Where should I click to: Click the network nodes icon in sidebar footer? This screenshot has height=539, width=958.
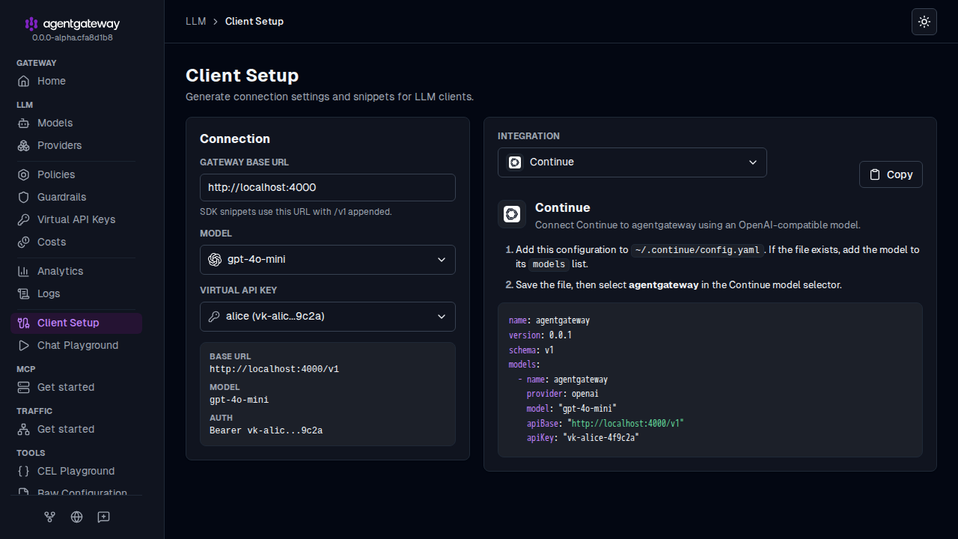tap(50, 517)
